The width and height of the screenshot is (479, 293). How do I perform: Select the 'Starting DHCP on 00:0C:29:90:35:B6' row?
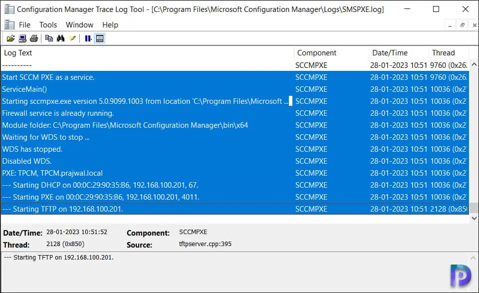235,185
